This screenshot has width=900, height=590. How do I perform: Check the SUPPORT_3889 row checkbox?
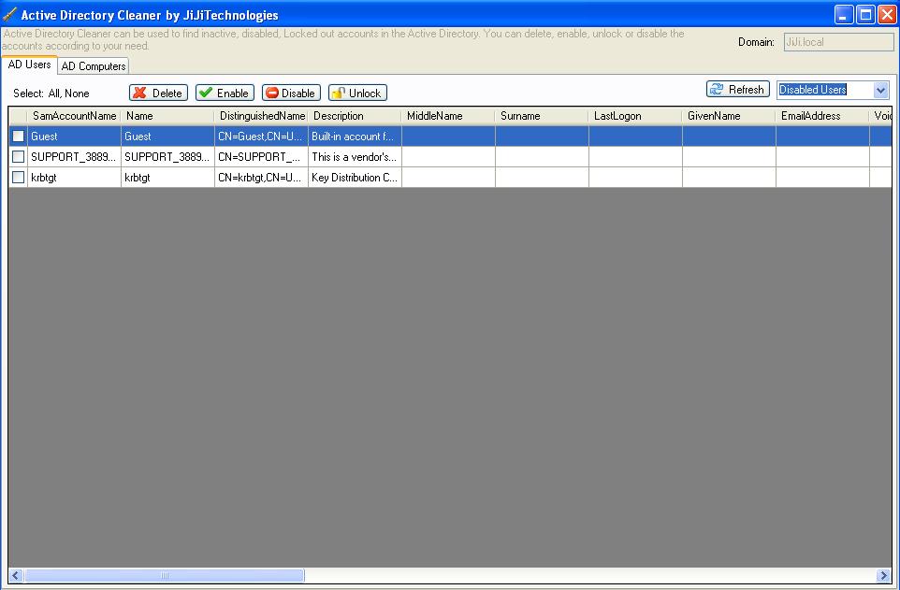click(18, 156)
